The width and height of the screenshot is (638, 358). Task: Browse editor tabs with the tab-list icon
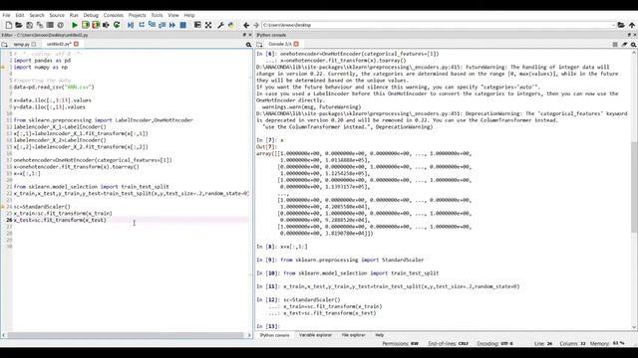(4, 44)
